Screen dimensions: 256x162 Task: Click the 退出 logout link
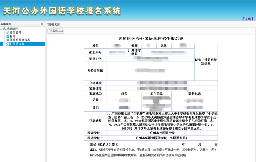247,19
